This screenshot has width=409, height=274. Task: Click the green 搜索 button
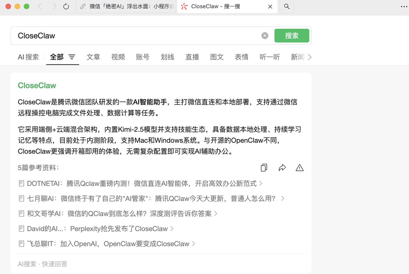(x=292, y=36)
